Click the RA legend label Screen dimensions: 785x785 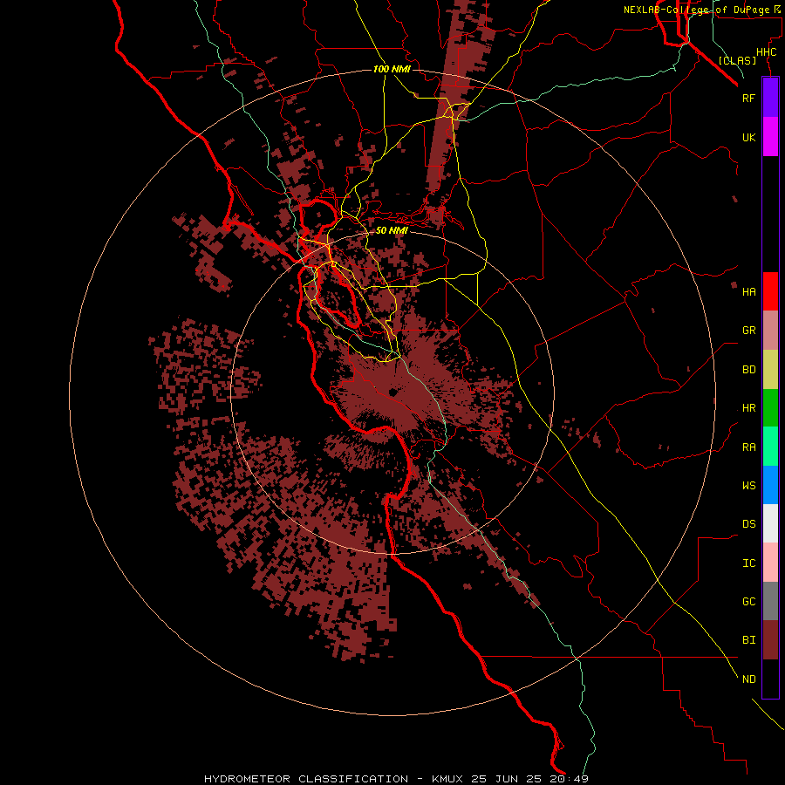[748, 447]
